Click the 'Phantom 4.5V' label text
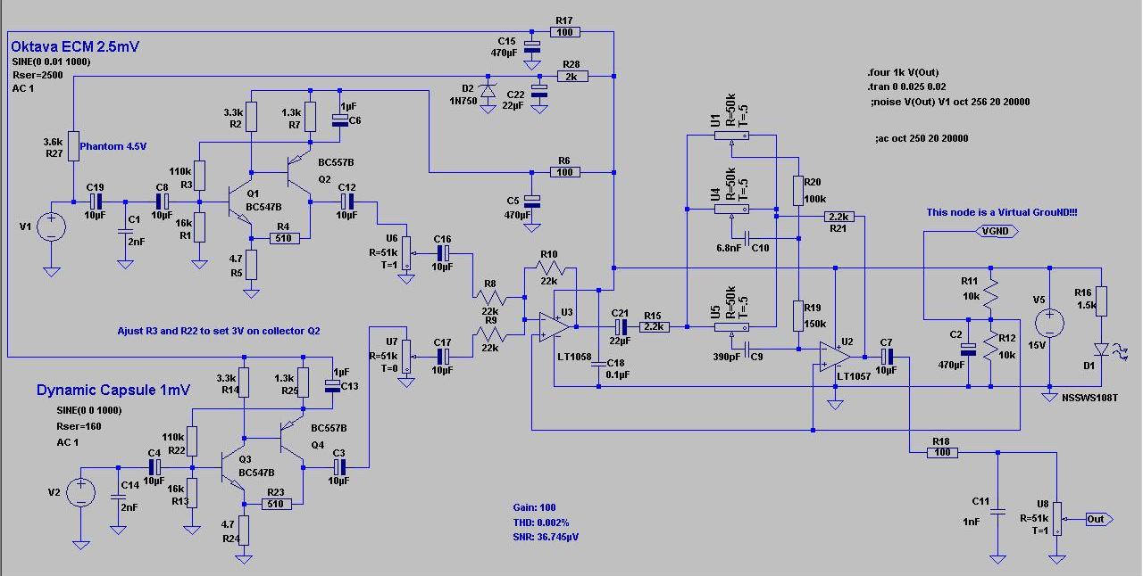This screenshot has height=576, width=1143. pyautogui.click(x=113, y=145)
